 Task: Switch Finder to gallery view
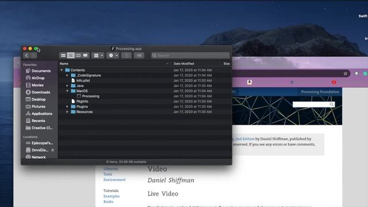coord(86,55)
